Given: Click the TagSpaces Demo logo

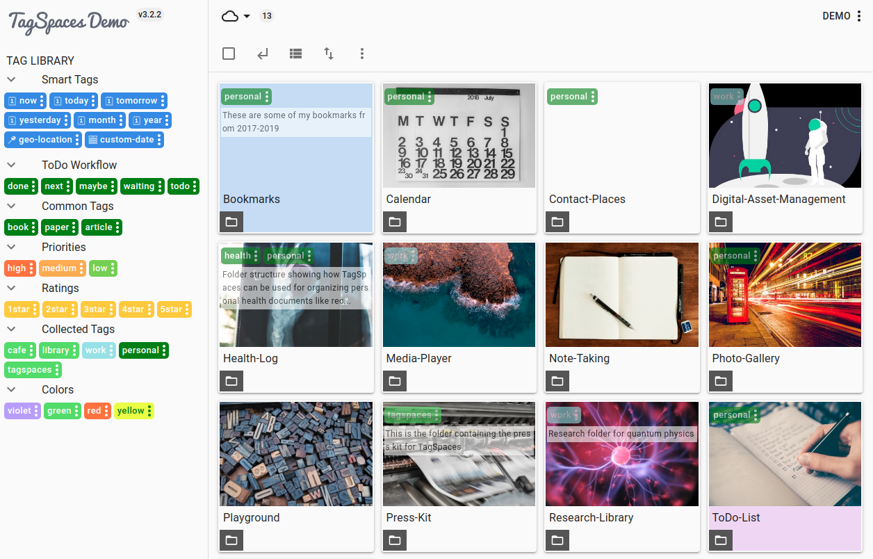Looking at the screenshot, I should point(68,22).
